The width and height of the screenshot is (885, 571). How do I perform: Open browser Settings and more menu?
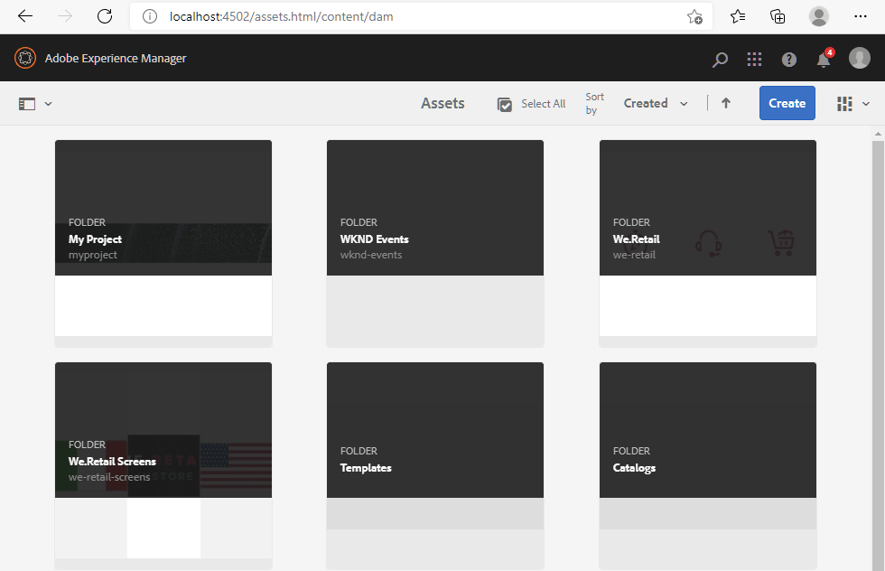860,16
